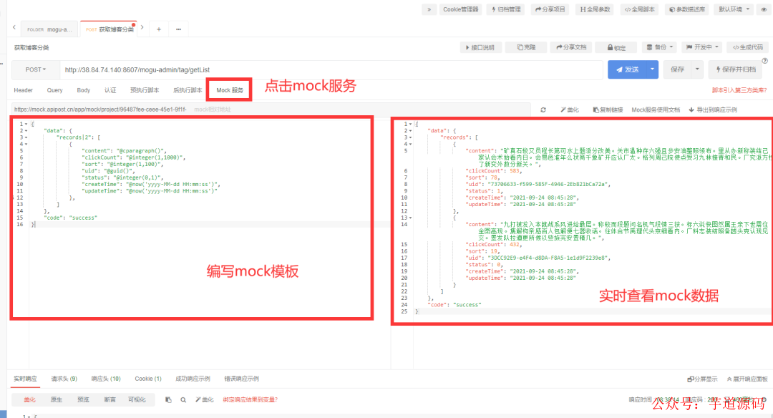
Task: Open the 开发中 status dropdown
Action: click(x=702, y=47)
